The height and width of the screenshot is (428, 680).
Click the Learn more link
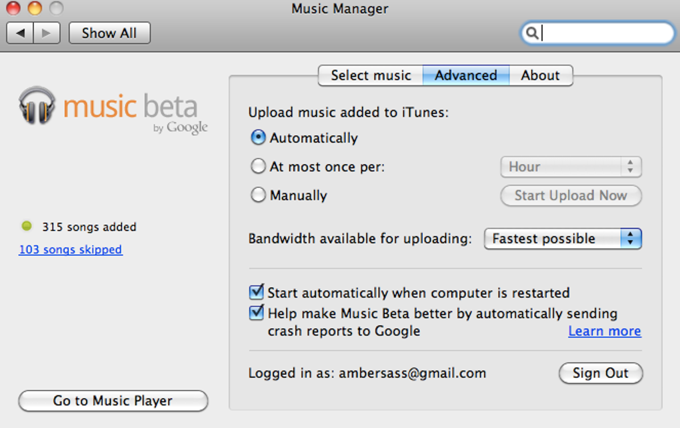pyautogui.click(x=604, y=331)
